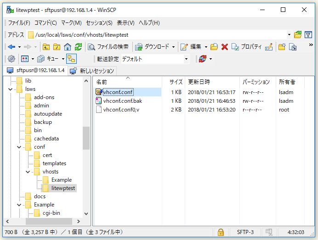Open the マーク(M) menu
318x240 pixels.
tap(71, 22)
